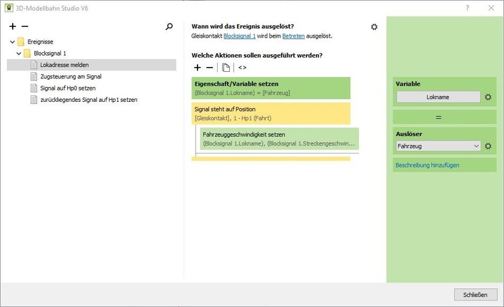Viewport: 504px width, 307px height.
Task: Click the add event plus icon
Action: pos(13,27)
